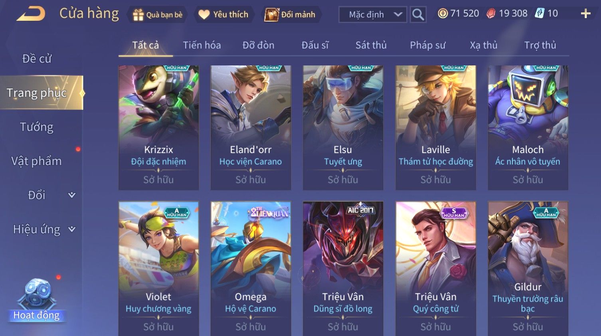Go back using the return arrow icon
This screenshot has height=336, width=601.
[31, 14]
